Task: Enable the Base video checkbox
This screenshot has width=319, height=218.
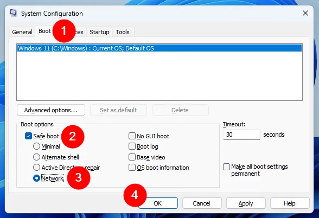Action: [x=132, y=157]
